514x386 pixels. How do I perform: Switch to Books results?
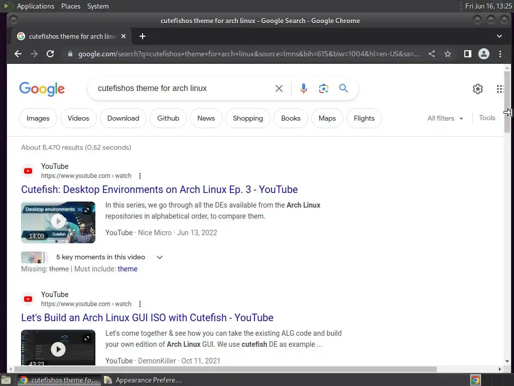point(291,118)
